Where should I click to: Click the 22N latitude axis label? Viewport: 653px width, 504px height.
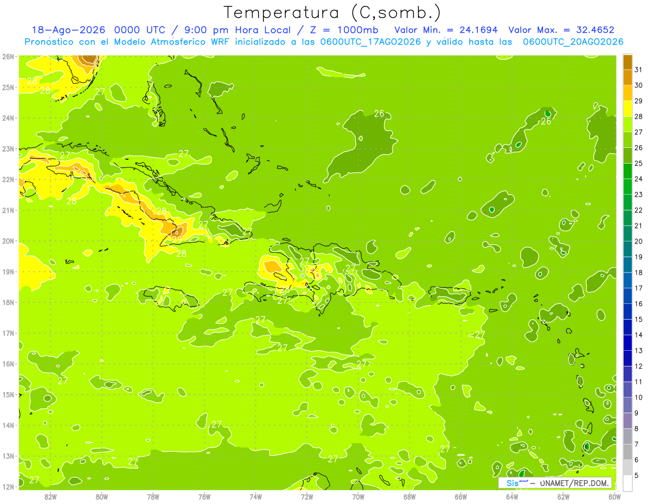point(9,179)
